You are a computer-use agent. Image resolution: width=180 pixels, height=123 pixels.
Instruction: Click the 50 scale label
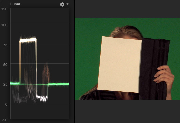point(5,65)
